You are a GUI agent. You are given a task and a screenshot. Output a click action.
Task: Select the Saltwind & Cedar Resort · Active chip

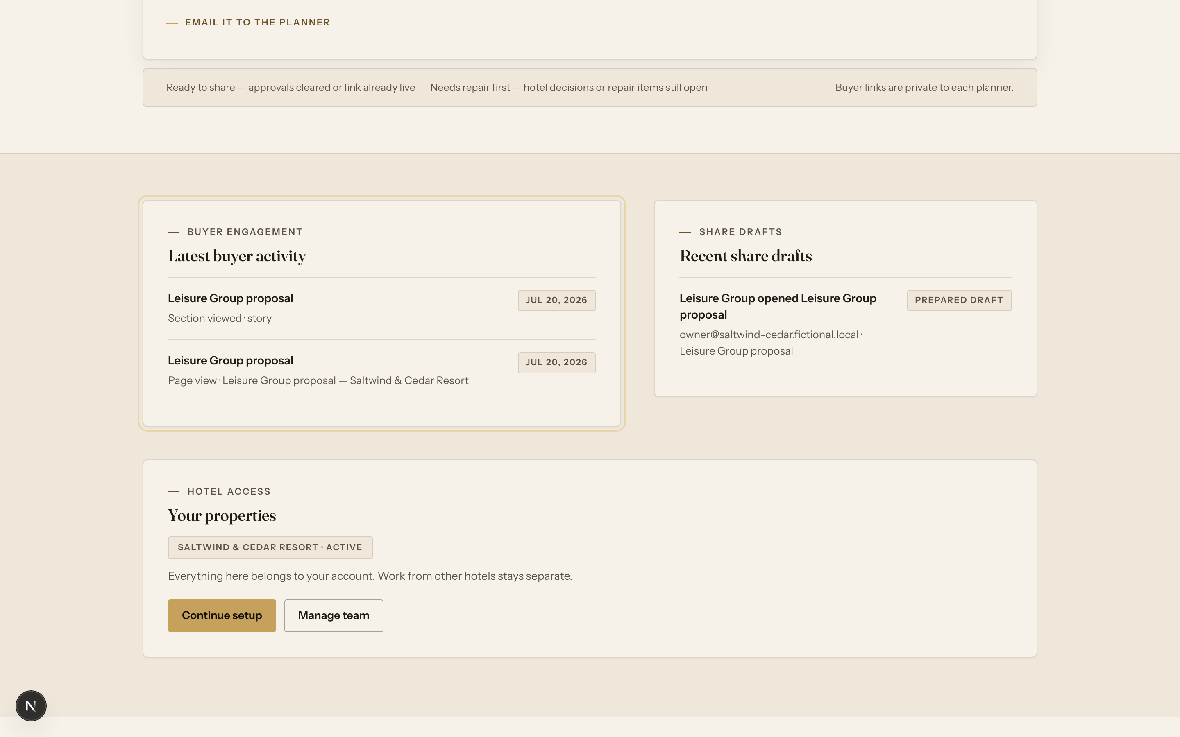tap(270, 547)
